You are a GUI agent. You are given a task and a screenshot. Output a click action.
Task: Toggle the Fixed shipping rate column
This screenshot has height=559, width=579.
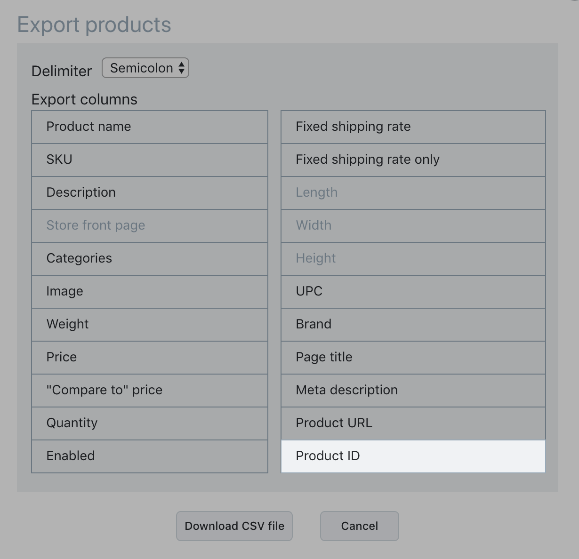coord(413,127)
